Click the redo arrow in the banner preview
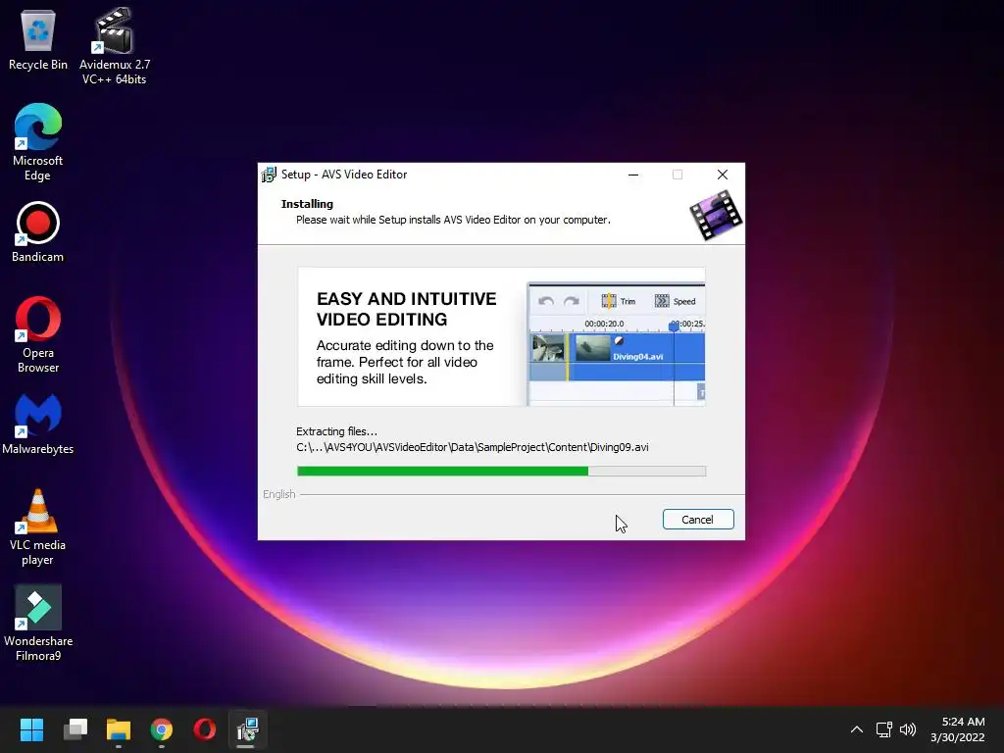Image resolution: width=1004 pixels, height=753 pixels. [572, 301]
